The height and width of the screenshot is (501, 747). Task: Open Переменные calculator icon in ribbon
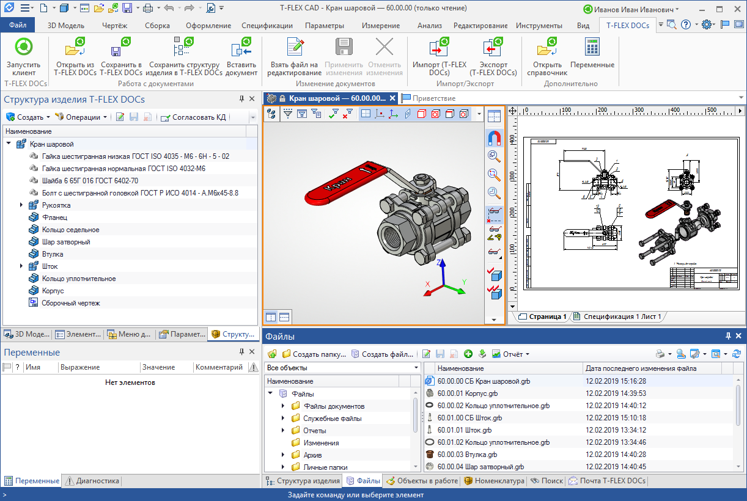pos(592,48)
